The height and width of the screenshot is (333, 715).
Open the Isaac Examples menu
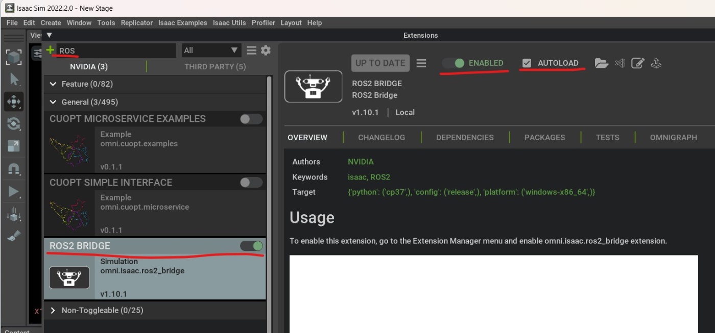pyautogui.click(x=182, y=23)
